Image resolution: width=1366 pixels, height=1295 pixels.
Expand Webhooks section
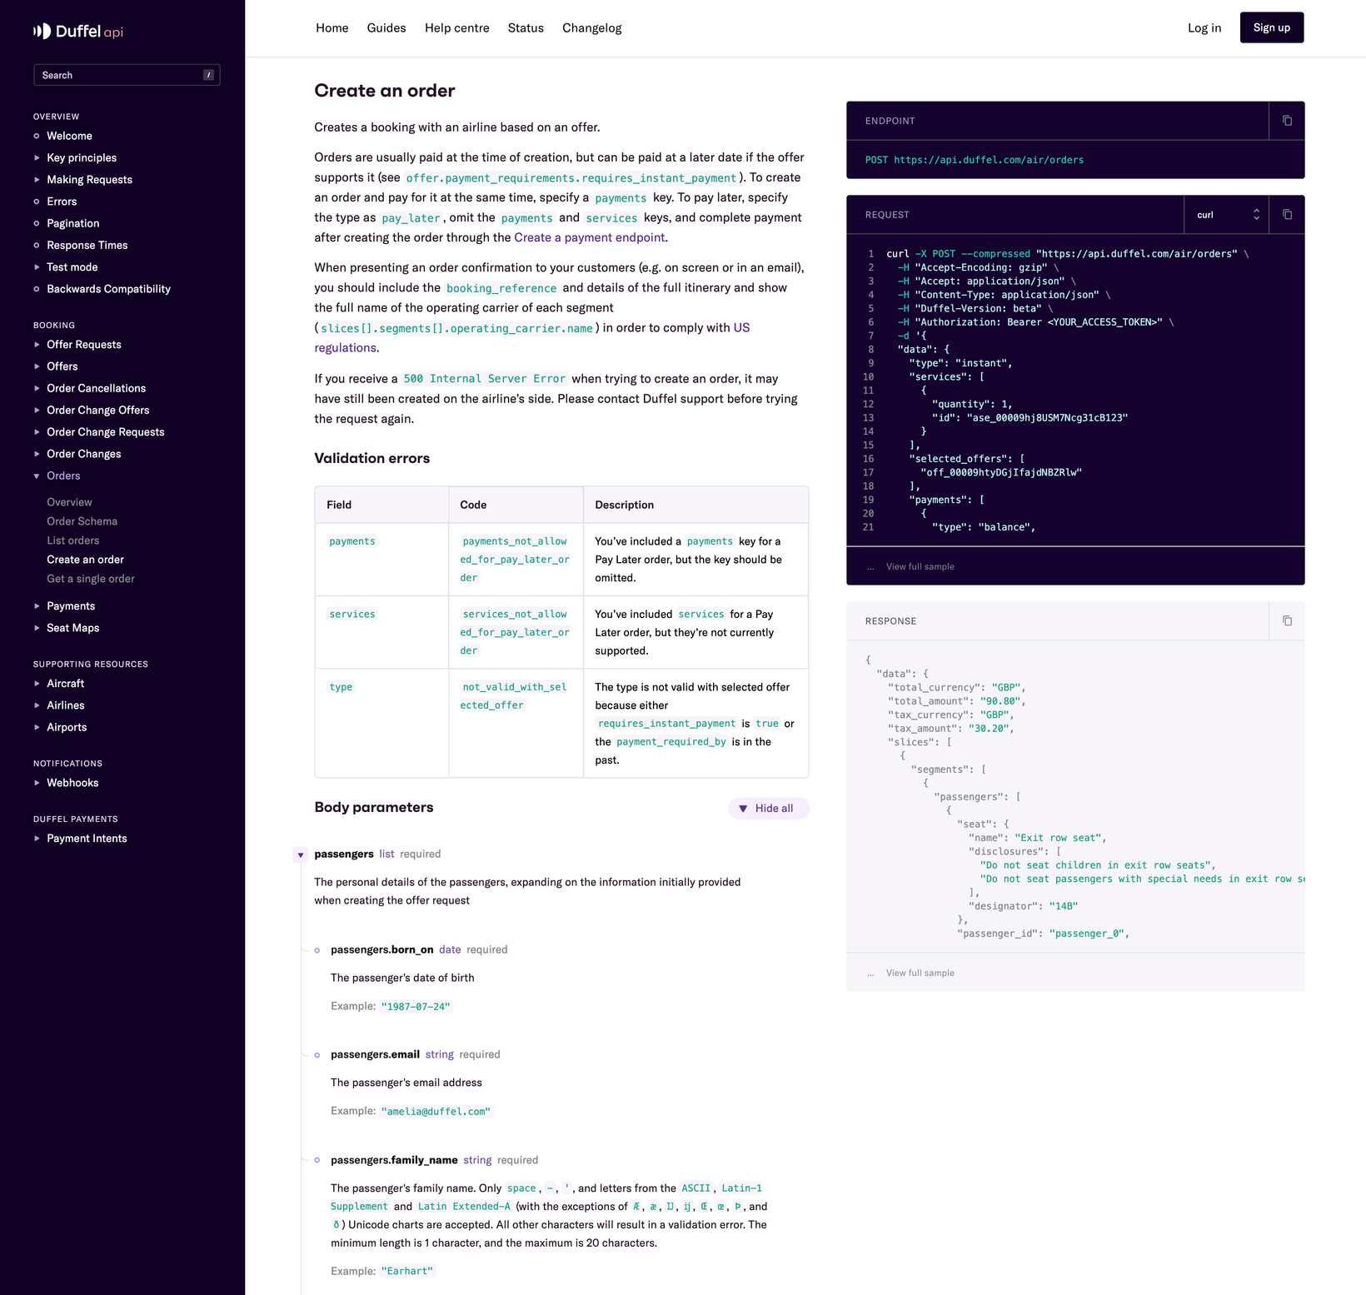pos(37,783)
